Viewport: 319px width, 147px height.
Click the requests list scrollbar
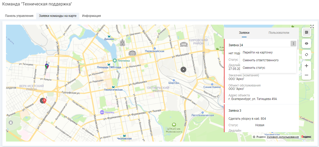(298, 44)
